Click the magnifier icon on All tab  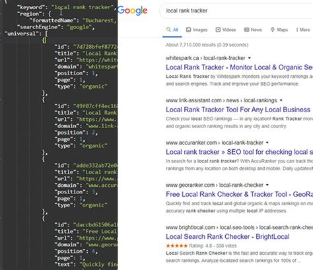click(x=168, y=30)
